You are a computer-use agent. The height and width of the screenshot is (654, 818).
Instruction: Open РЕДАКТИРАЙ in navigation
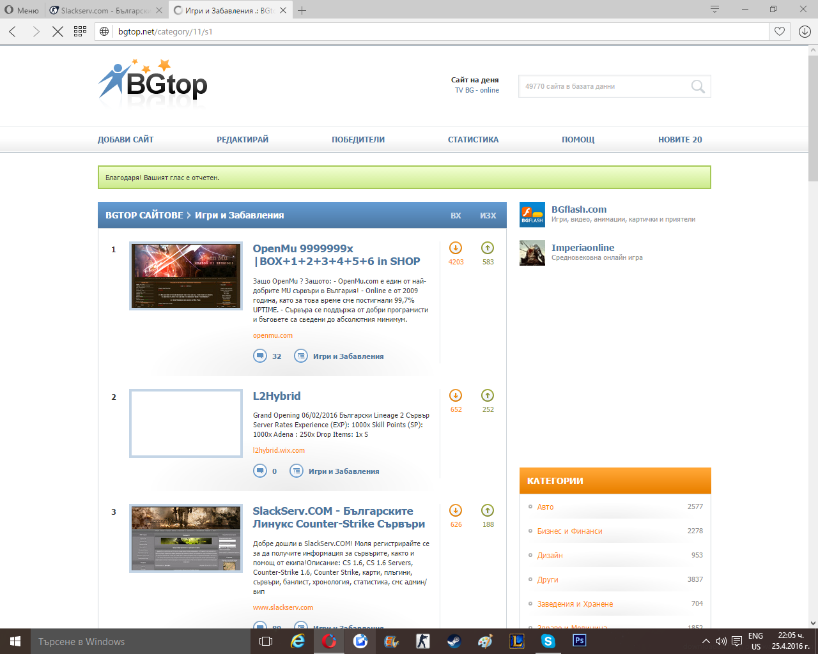(x=243, y=139)
